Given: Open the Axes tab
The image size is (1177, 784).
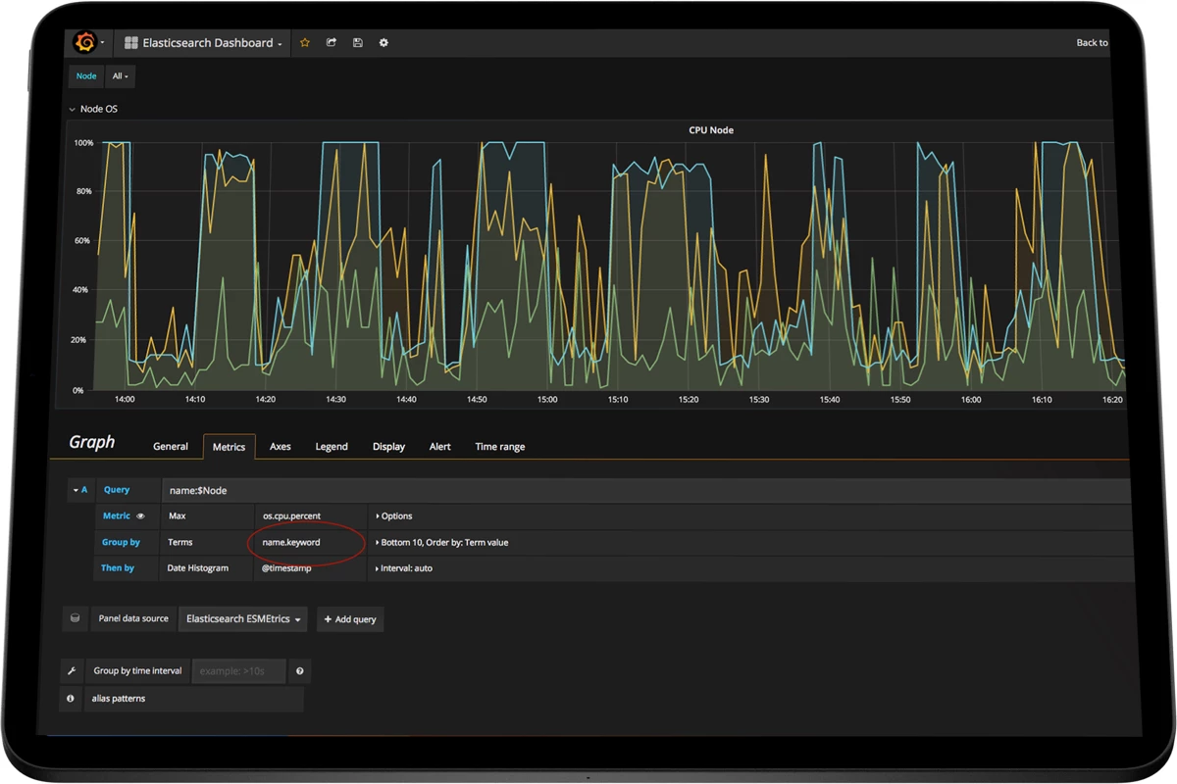Looking at the screenshot, I should coord(281,447).
